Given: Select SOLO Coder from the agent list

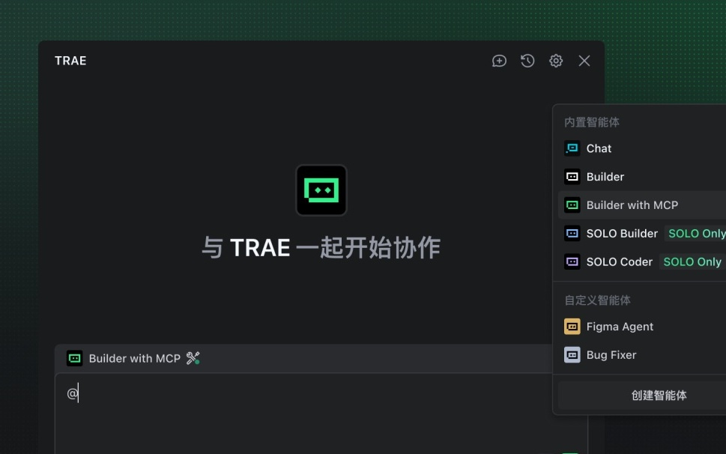Looking at the screenshot, I should [x=619, y=261].
